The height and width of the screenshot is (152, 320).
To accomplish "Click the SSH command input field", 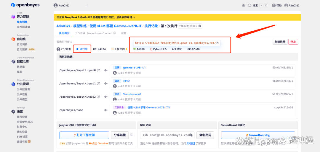I will (x=167, y=135).
